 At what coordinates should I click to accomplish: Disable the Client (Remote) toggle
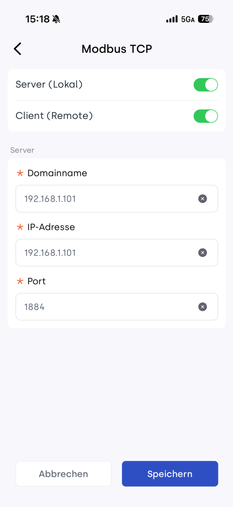point(205,116)
